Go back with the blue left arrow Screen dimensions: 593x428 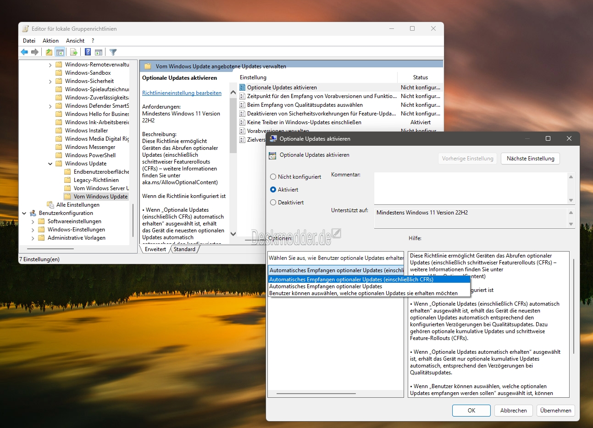pyautogui.click(x=24, y=52)
